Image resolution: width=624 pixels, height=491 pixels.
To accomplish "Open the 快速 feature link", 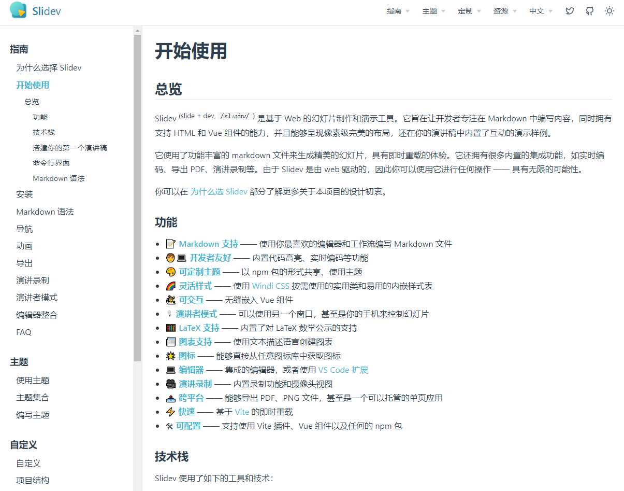I will click(x=187, y=412).
